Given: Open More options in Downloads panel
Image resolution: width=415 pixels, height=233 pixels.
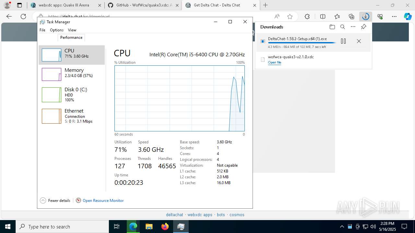Looking at the screenshot, I should (x=353, y=27).
